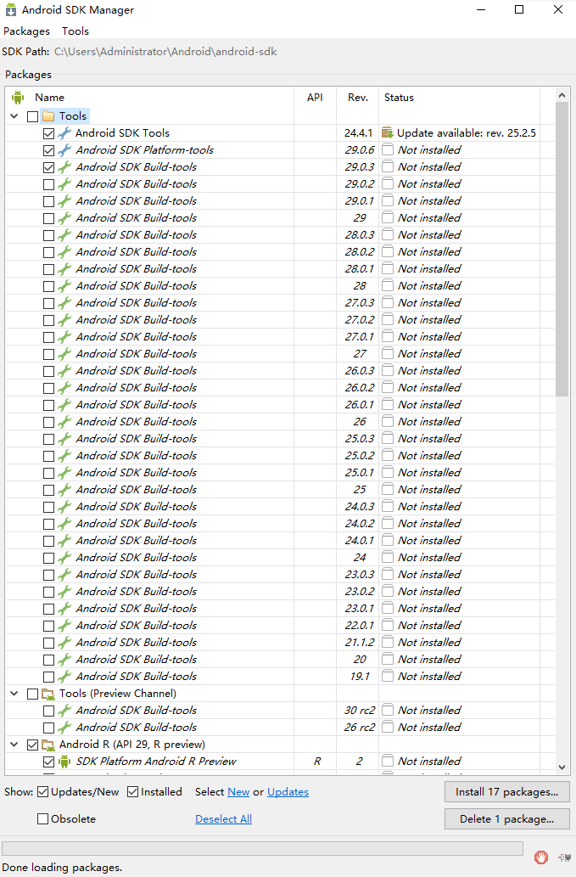Click the Tools (Preview Channel) folder icon
Image resolution: width=576 pixels, height=877 pixels.
tap(48, 694)
